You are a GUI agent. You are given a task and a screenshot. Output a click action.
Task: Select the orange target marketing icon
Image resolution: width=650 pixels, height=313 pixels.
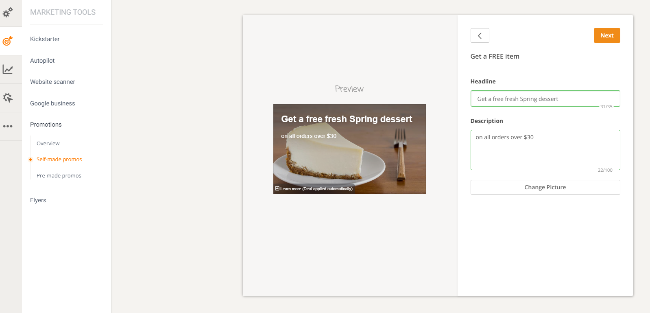pos(8,41)
